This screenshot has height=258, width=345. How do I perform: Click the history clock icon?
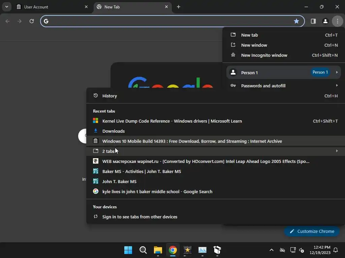[x=95, y=95]
